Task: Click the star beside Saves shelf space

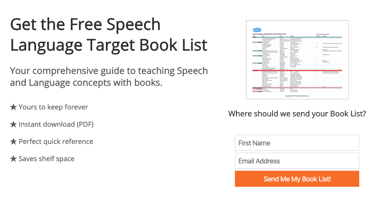Action: coord(13,159)
